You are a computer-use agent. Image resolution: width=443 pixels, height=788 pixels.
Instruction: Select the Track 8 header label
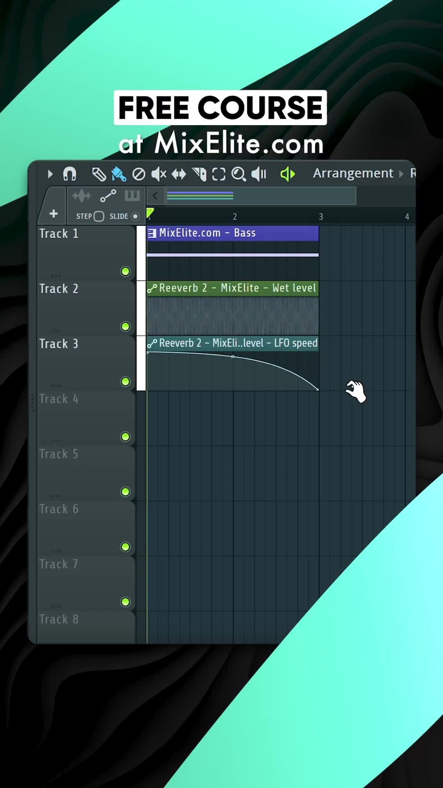tap(59, 619)
